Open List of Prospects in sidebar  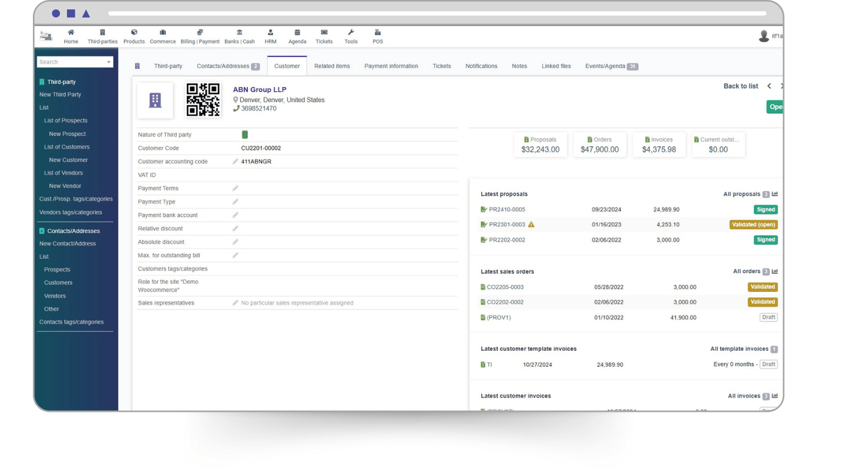(66, 120)
